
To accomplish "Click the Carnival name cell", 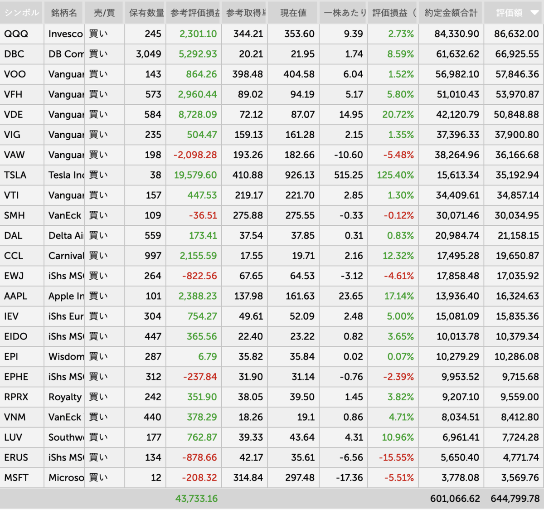I will pyautogui.click(x=64, y=256).
